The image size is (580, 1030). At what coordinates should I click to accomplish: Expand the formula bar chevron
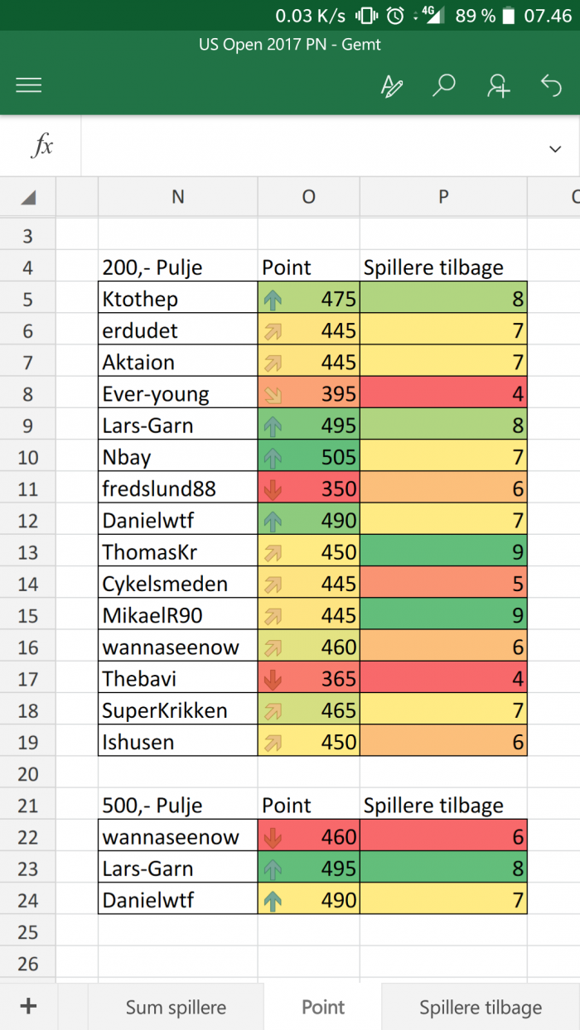(x=555, y=148)
